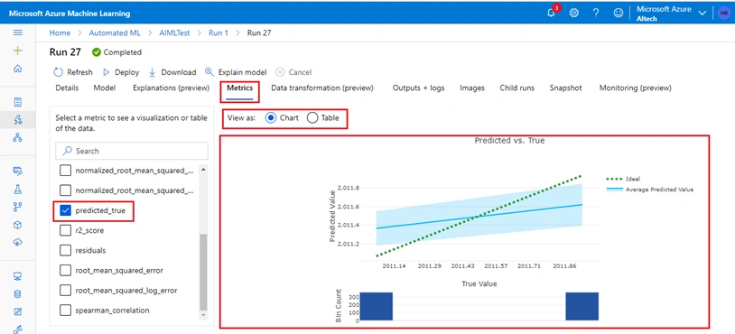The image size is (735, 334).
Task: Click the 'True Value' axis label
Action: (479, 283)
